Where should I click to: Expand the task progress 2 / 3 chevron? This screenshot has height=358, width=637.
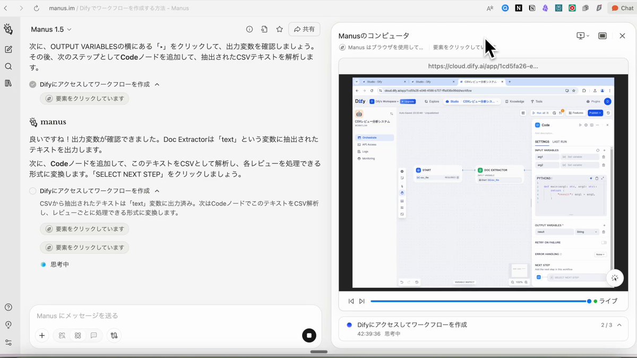pyautogui.click(x=619, y=325)
